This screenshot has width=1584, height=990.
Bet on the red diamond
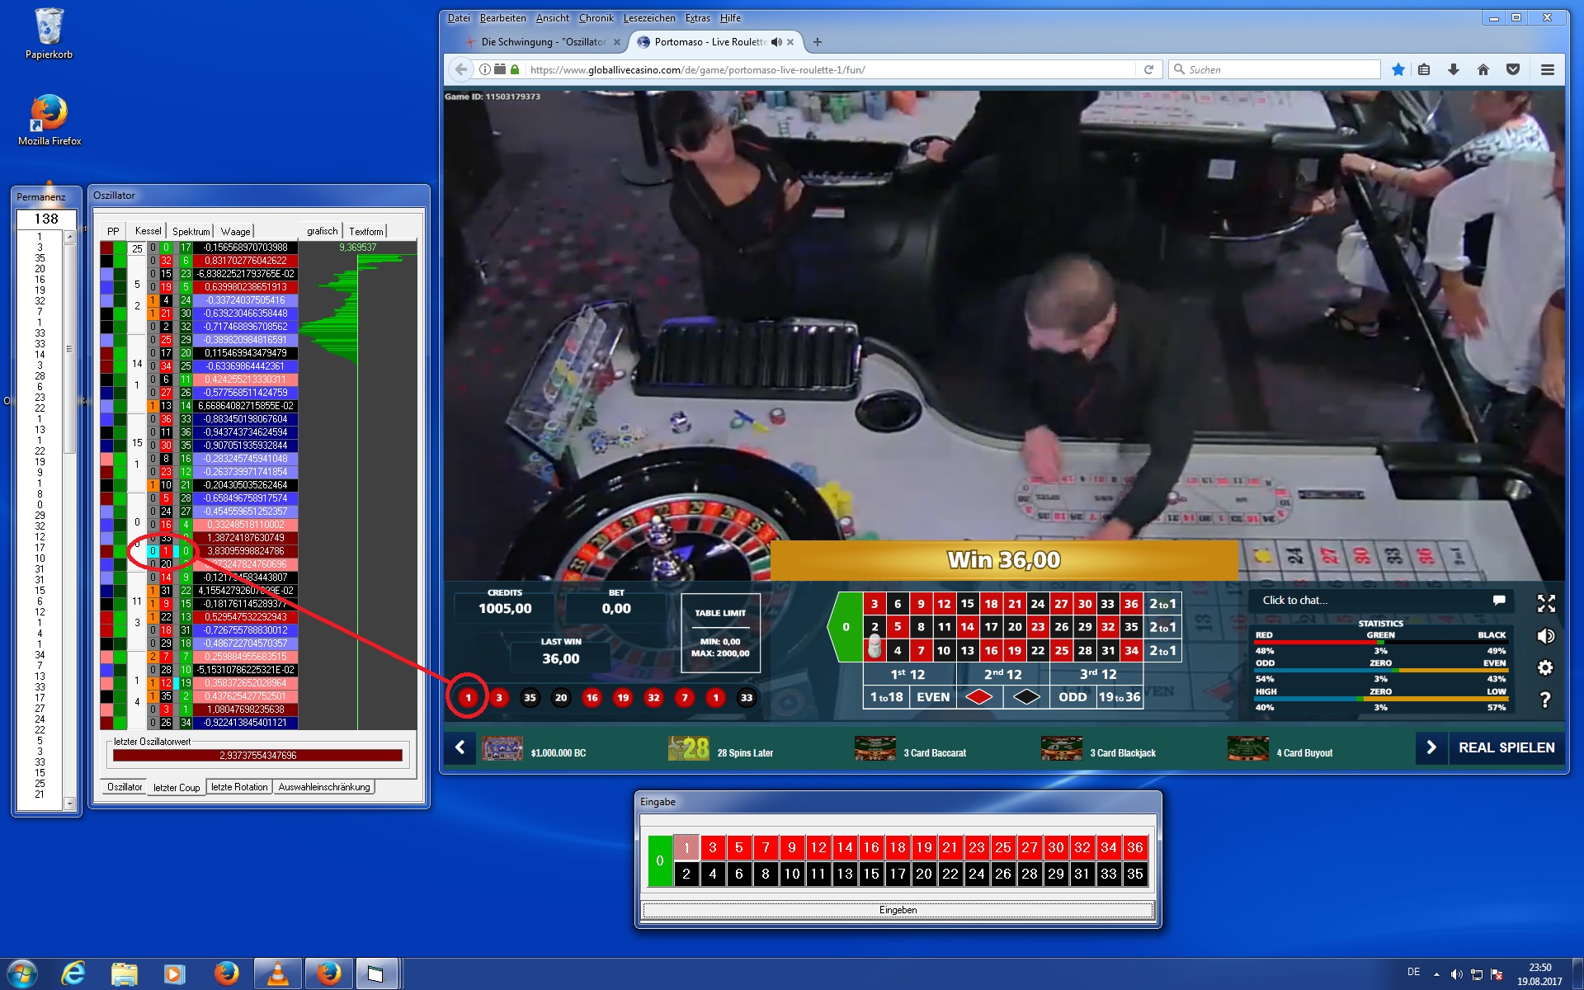(979, 697)
